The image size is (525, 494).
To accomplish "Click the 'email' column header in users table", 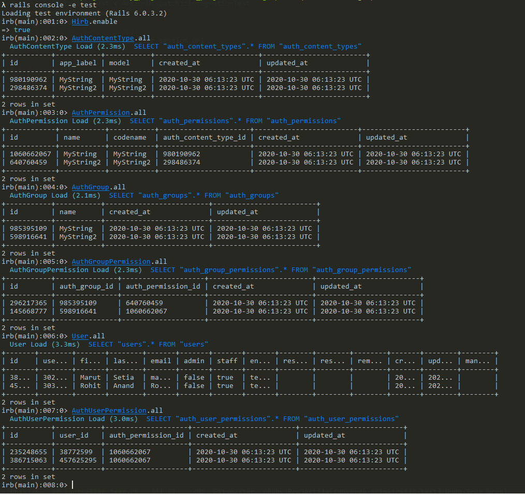I will click(x=161, y=361).
